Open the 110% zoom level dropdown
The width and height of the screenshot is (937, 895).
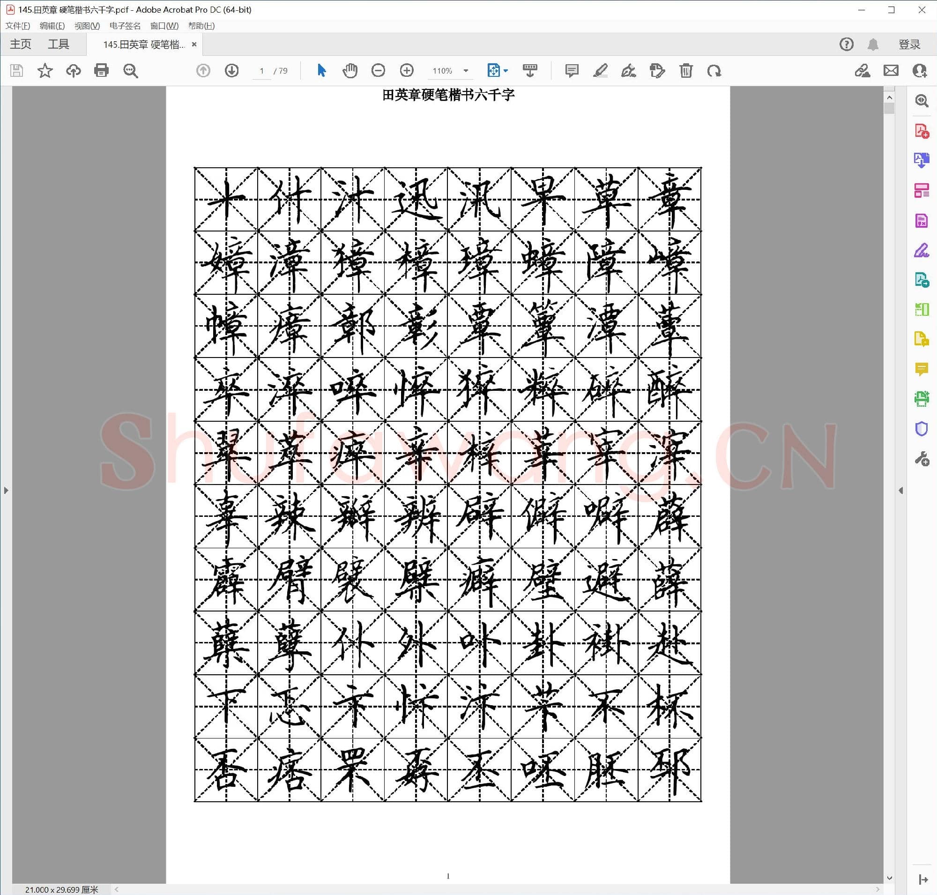(x=466, y=71)
